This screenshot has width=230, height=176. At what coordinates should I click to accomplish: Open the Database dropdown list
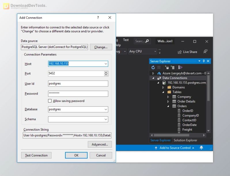point(106,109)
